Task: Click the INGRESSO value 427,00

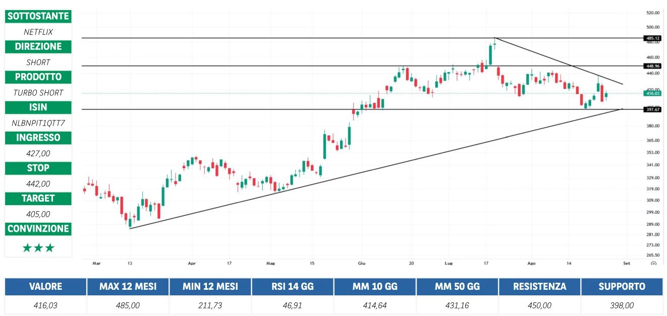Action: 38,153
